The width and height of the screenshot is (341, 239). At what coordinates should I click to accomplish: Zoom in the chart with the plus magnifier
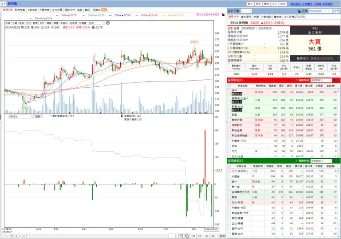[x=187, y=236]
